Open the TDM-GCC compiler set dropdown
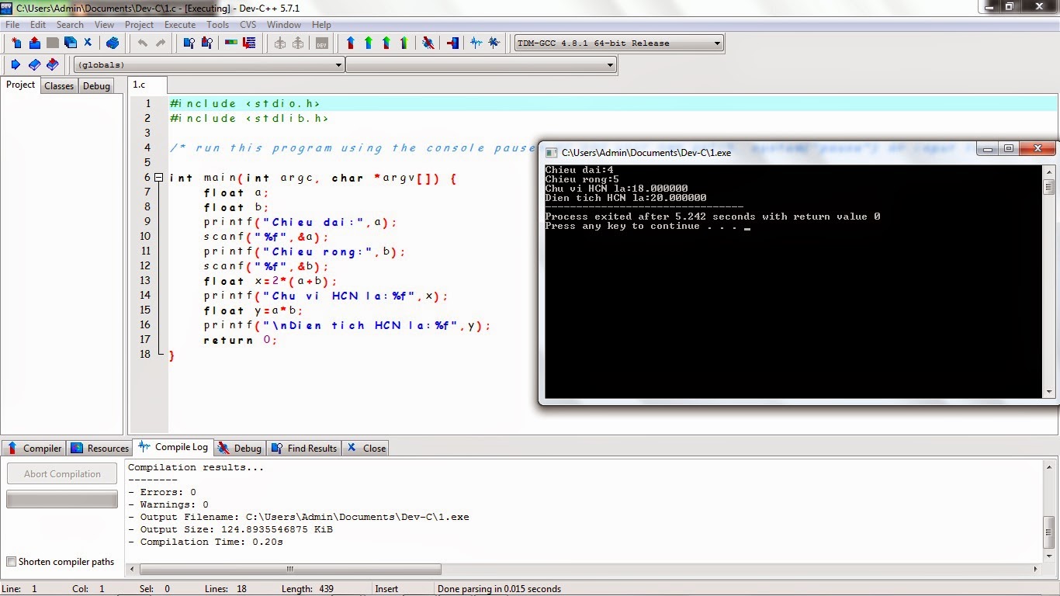Image resolution: width=1060 pixels, height=596 pixels. coord(619,43)
